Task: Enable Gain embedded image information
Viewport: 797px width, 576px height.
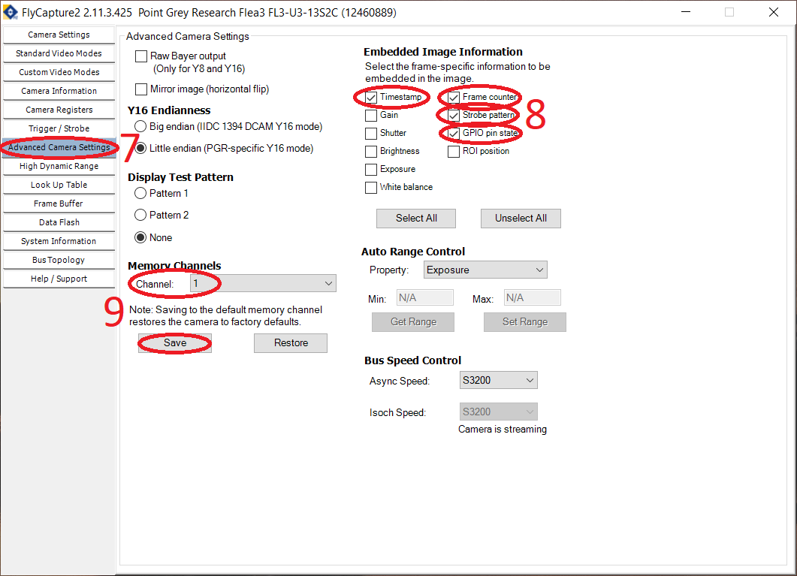Action: click(x=370, y=115)
